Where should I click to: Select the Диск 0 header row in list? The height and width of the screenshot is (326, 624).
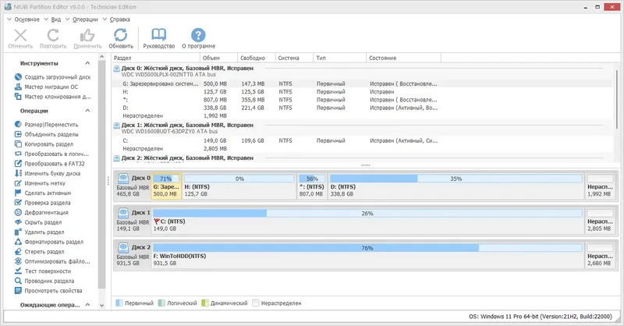tap(362, 71)
